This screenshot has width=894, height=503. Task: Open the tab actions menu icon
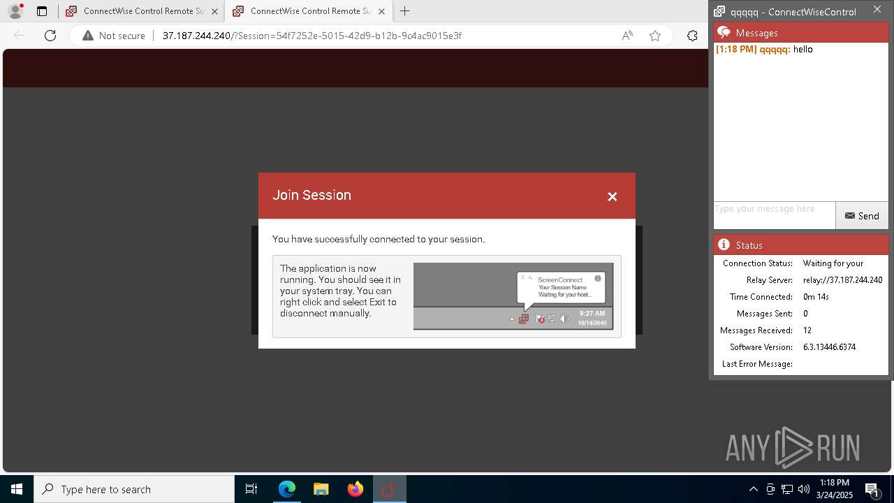[x=42, y=11]
